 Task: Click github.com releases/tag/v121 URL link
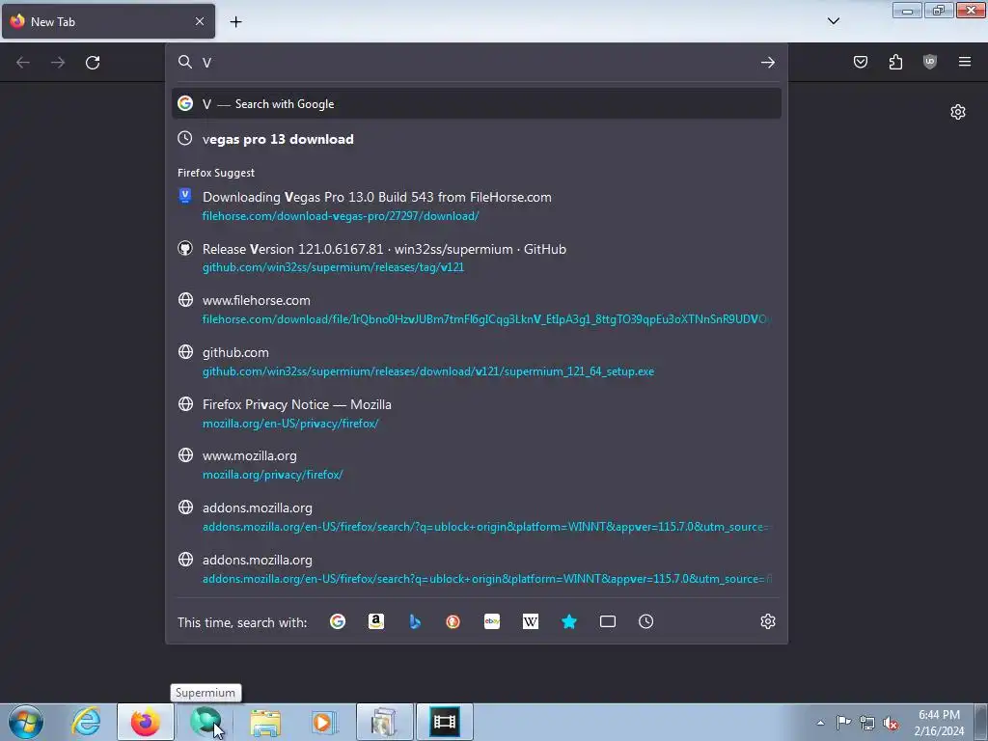[333, 268]
